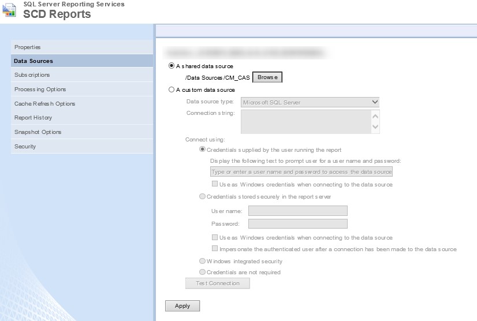Image resolution: width=477 pixels, height=321 pixels.
Task: Go to Processing Options
Action: point(82,89)
